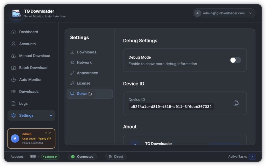This screenshot has height=166, width=266.
Task: Click the Direct globe icon in status bar
Action: pos(110,157)
